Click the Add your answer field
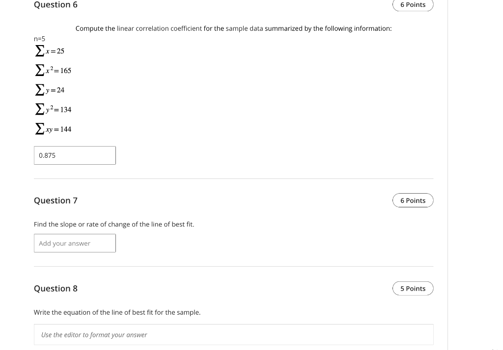 point(75,243)
